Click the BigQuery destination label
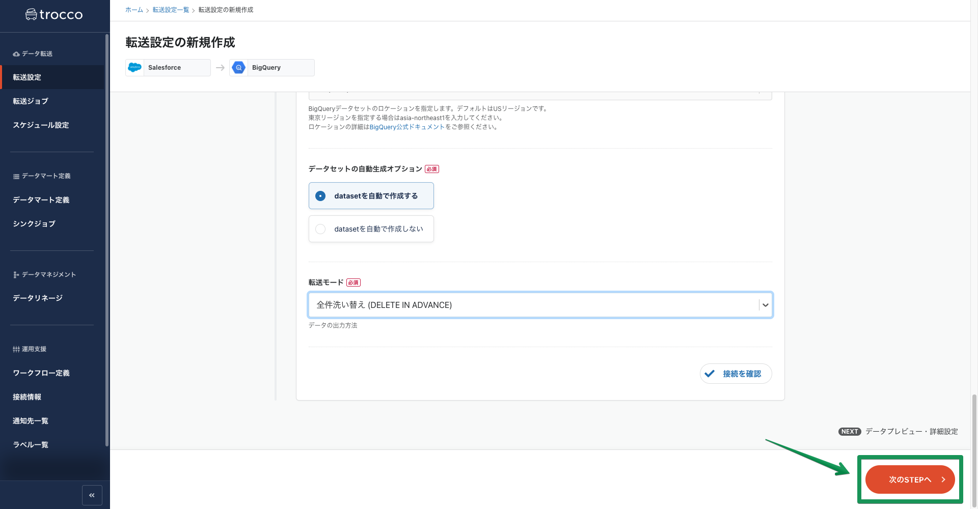The image size is (978, 509). [x=266, y=68]
